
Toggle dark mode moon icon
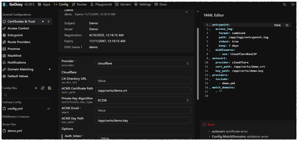[x=284, y=4]
